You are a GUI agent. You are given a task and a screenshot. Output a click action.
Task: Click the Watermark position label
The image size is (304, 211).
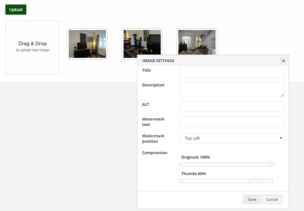tap(153, 138)
